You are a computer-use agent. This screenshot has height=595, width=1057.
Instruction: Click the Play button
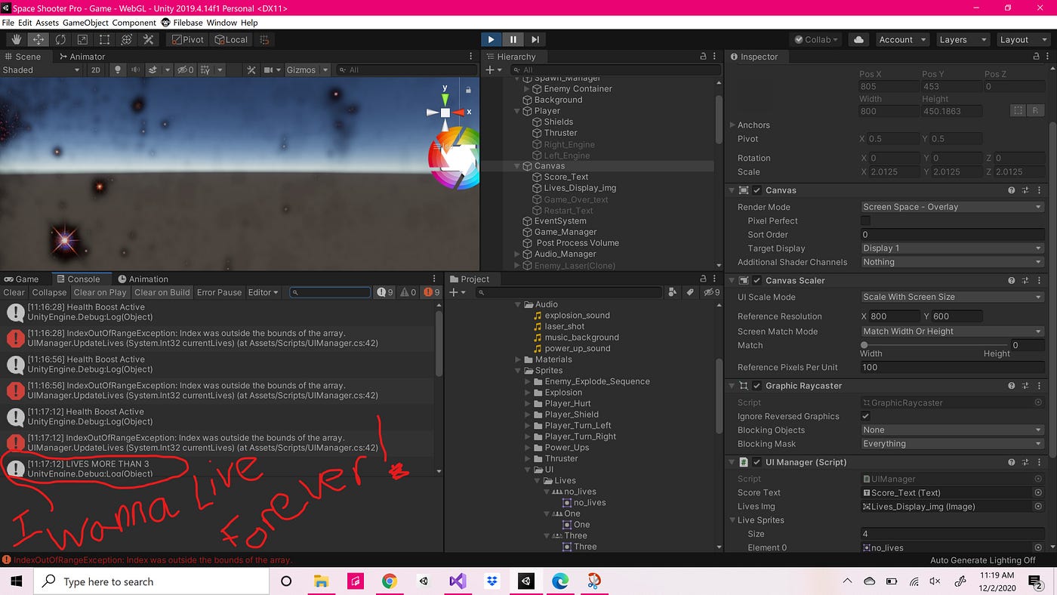pyautogui.click(x=491, y=39)
